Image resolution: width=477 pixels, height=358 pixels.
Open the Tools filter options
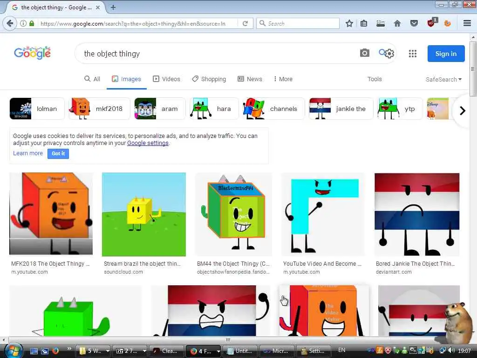(x=375, y=79)
